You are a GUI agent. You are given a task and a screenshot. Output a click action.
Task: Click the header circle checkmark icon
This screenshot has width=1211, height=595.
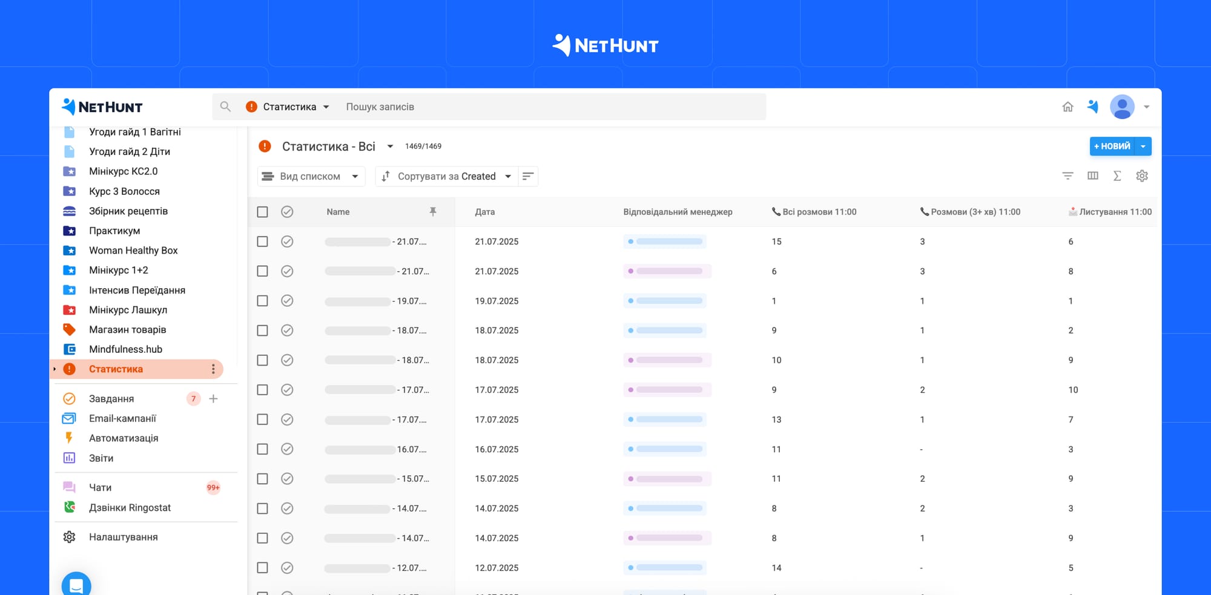(x=287, y=212)
